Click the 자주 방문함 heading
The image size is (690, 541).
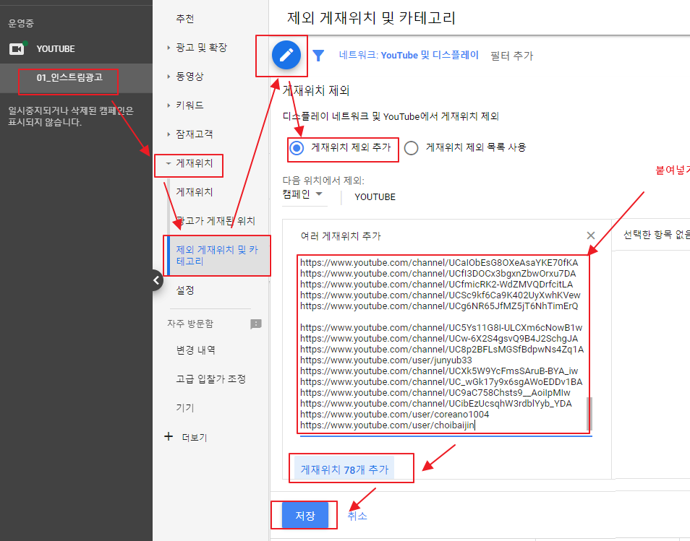pyautogui.click(x=190, y=324)
